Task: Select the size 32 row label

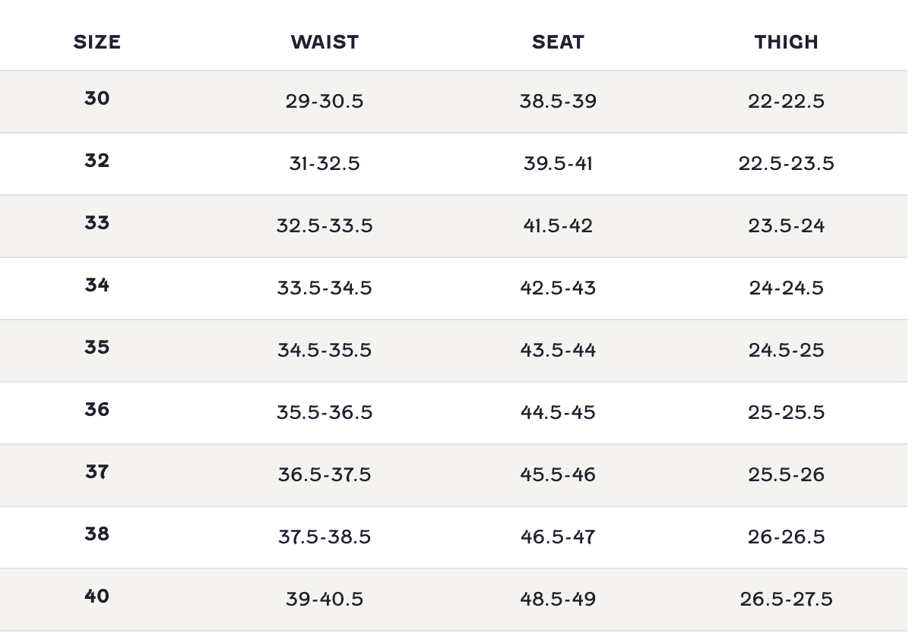Action: 97,161
